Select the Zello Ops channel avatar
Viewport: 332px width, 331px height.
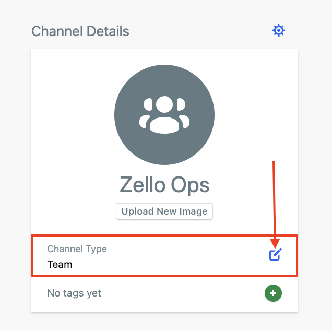(164, 115)
